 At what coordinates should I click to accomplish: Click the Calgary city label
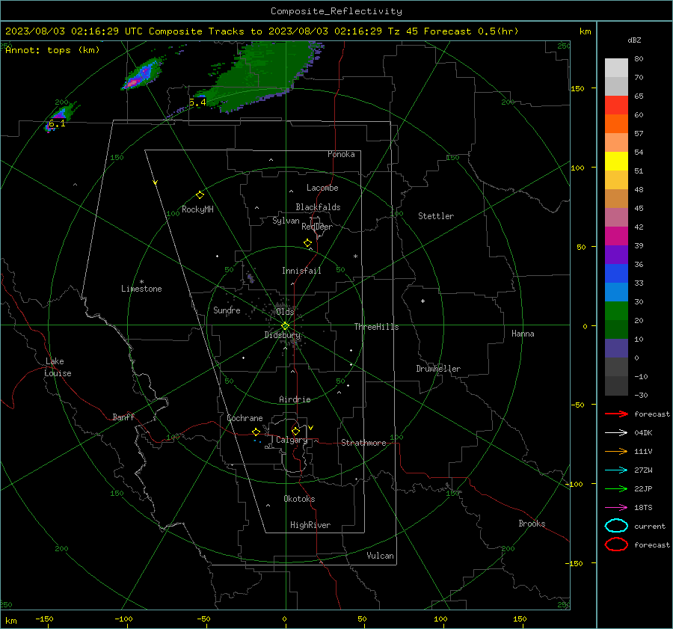tap(292, 440)
